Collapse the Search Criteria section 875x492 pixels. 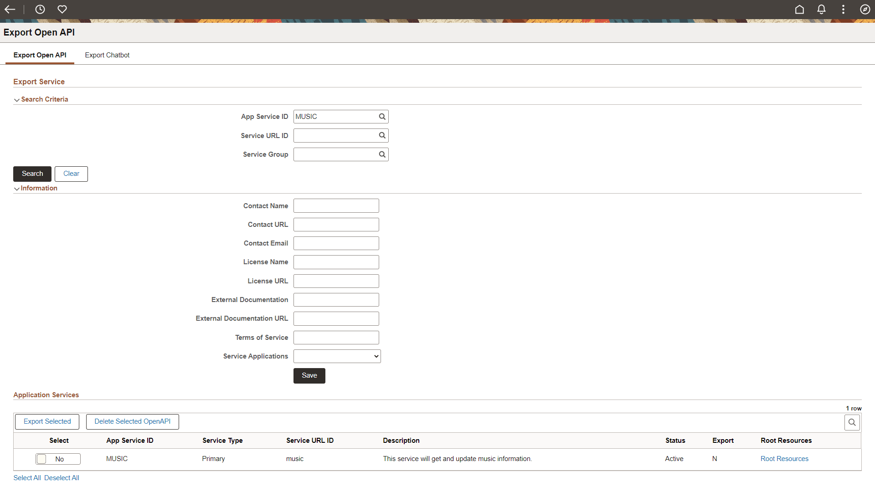16,100
